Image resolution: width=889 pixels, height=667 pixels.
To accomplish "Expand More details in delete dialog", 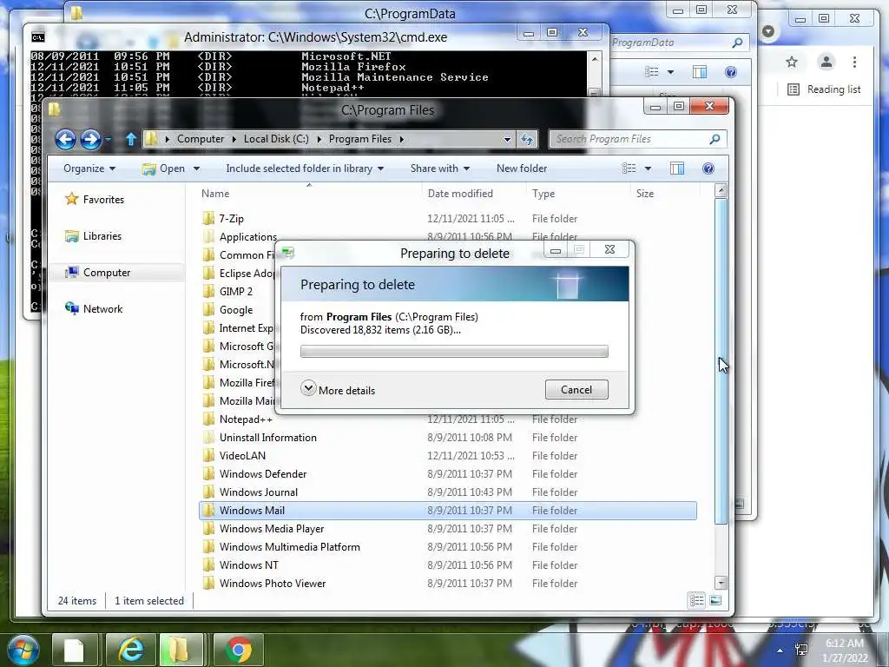I will pyautogui.click(x=338, y=390).
